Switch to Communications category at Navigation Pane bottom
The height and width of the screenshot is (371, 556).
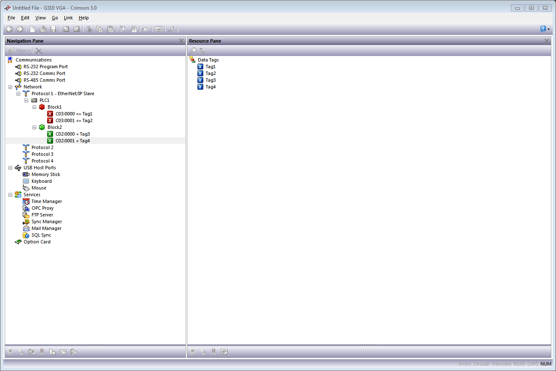[10, 352]
